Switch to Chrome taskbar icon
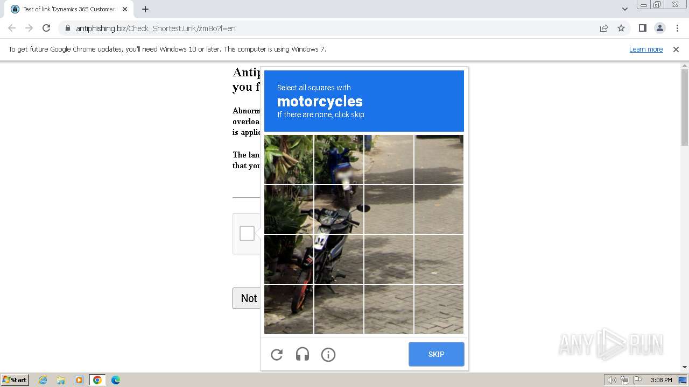The height and width of the screenshot is (387, 689). (x=97, y=380)
